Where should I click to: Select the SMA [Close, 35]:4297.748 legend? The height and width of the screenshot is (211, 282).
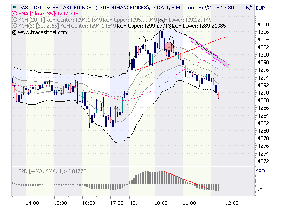click(x=48, y=14)
